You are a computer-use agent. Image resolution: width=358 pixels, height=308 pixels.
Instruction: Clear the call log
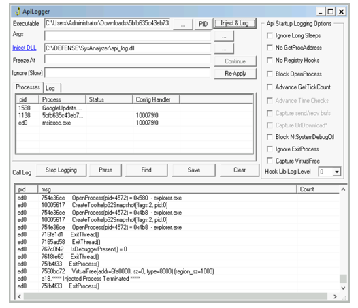point(240,170)
